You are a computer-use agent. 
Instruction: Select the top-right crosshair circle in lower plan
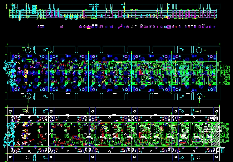click(x=199, y=111)
